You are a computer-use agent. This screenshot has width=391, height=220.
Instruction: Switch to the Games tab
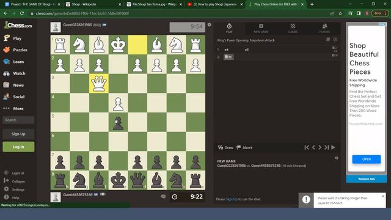pos(293,28)
